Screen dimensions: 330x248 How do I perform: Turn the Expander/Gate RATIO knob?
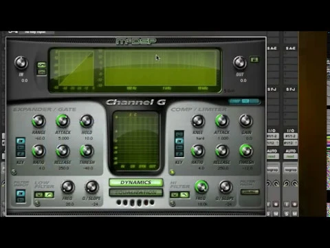(x=38, y=151)
